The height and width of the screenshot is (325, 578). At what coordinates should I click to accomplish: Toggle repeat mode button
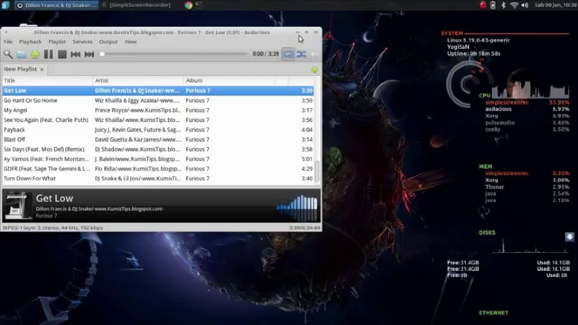pyautogui.click(x=288, y=54)
